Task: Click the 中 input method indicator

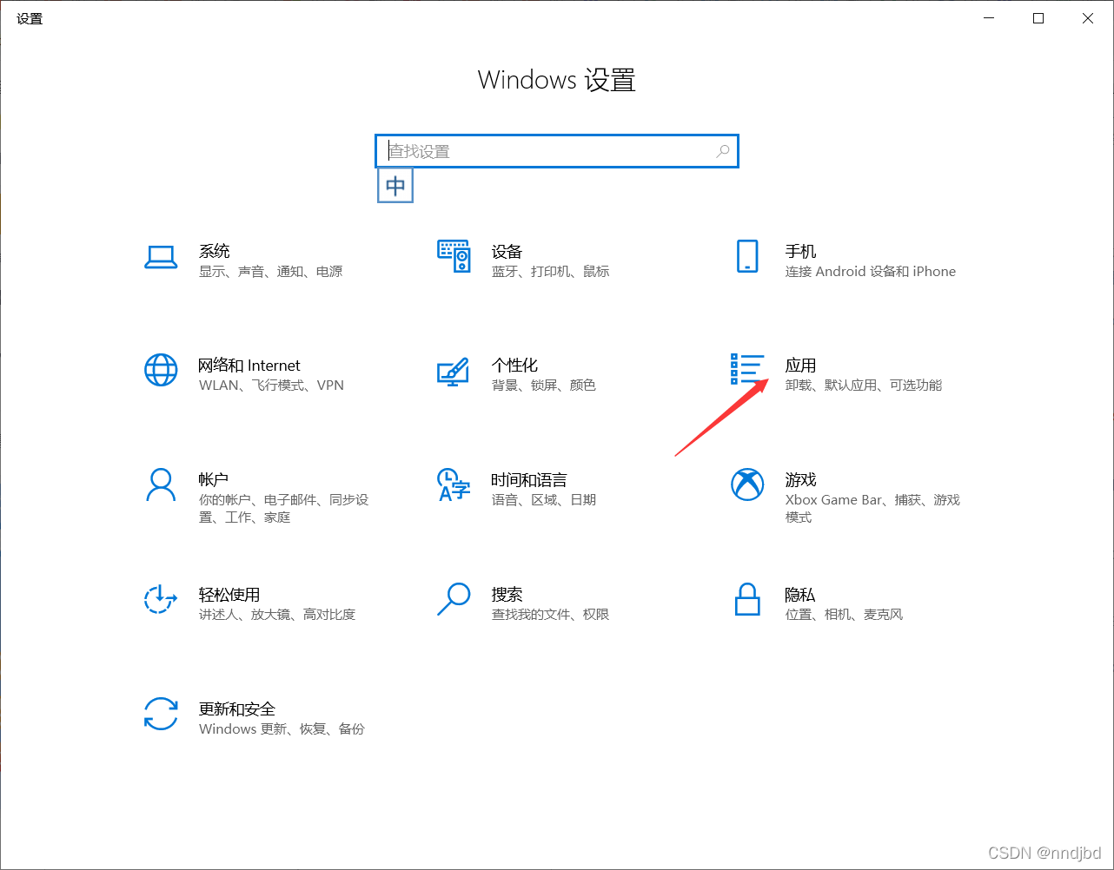Action: 395,186
